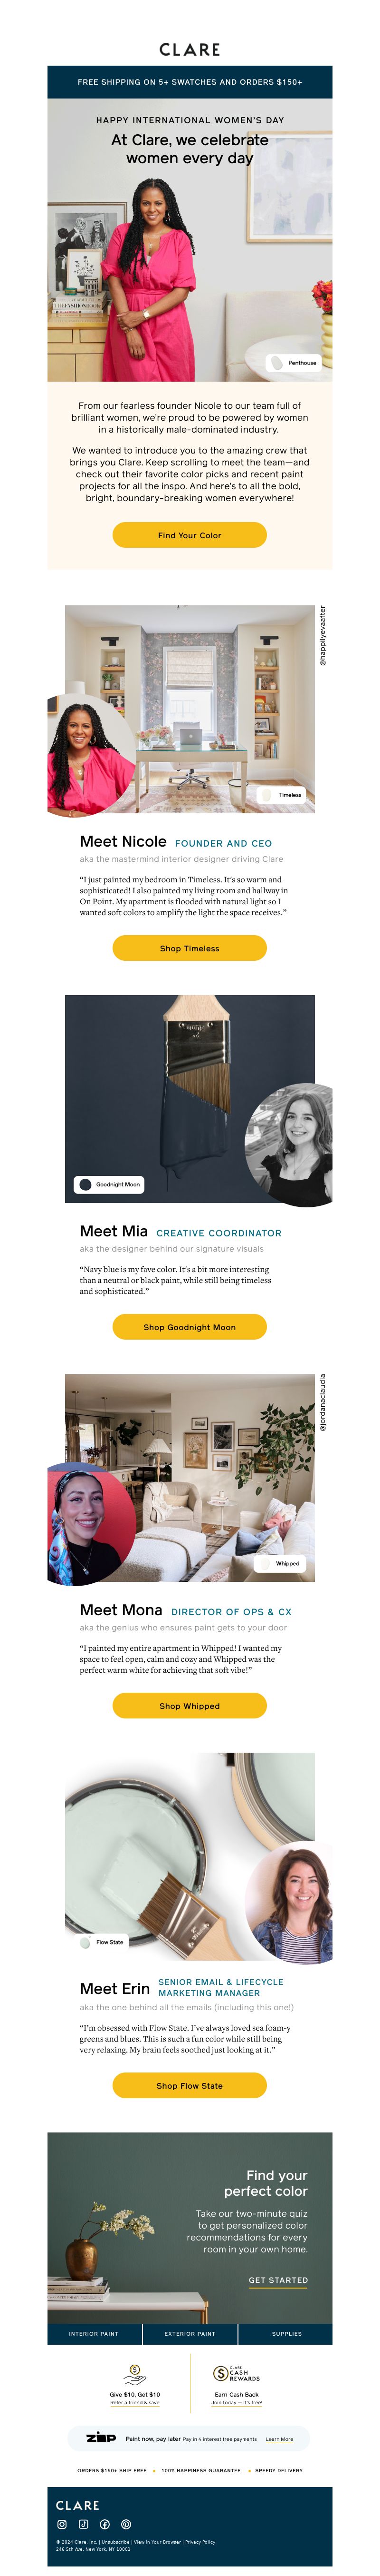Open the Exterior Paint tab
Viewport: 380px width, 2576px height.
[190, 2333]
